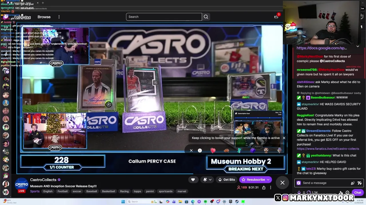This screenshot has height=205, width=366.
Task: Click the Bits balance icon below chat
Action: tap(299, 193)
